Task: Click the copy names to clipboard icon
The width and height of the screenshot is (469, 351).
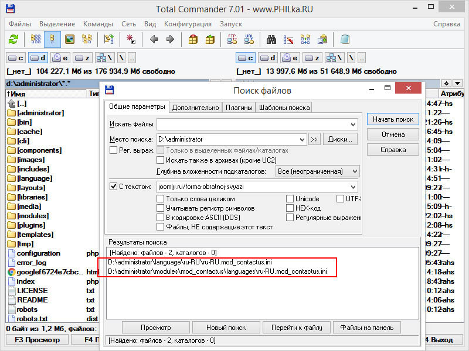Action: click(x=322, y=39)
